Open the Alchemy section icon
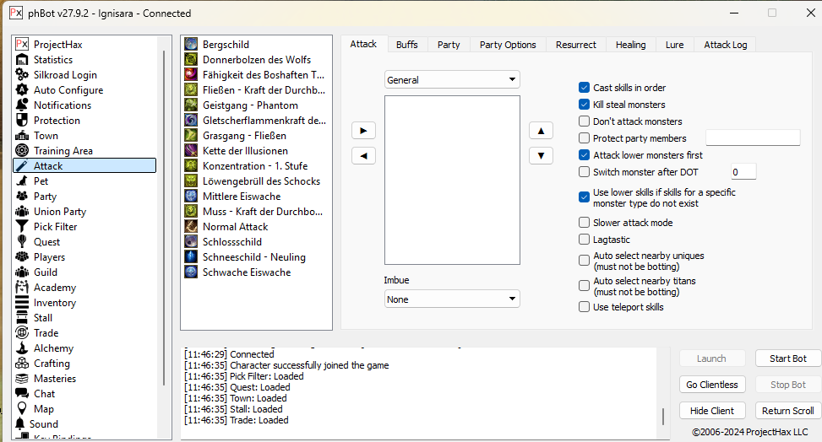The image size is (822, 442). click(23, 348)
